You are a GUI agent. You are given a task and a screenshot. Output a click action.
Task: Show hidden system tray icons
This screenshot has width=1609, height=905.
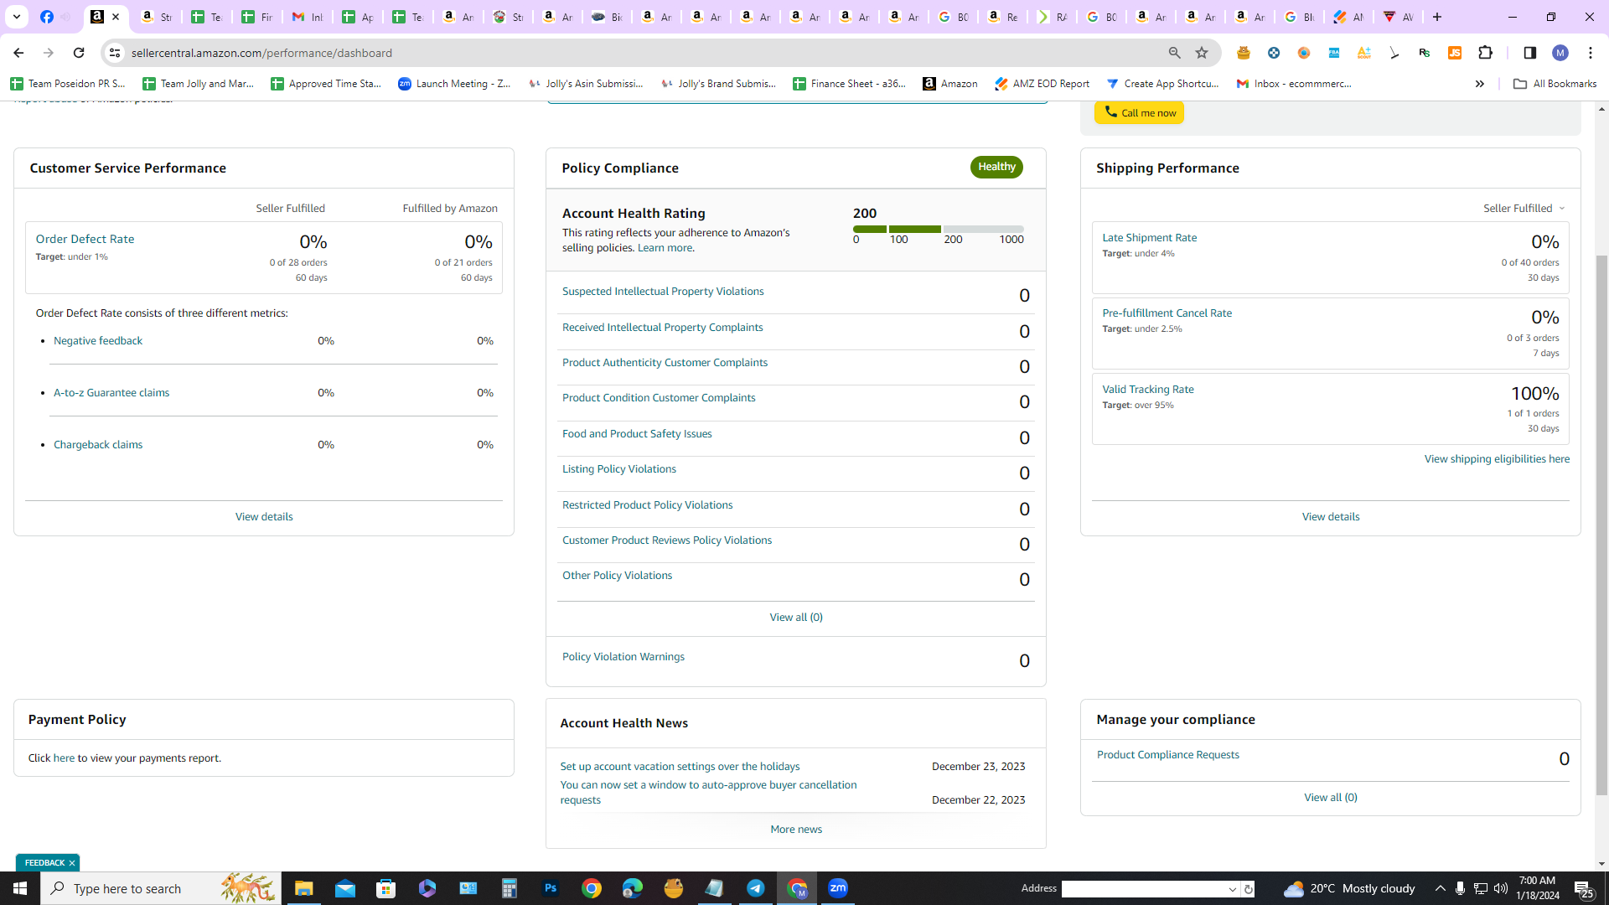[x=1441, y=888]
